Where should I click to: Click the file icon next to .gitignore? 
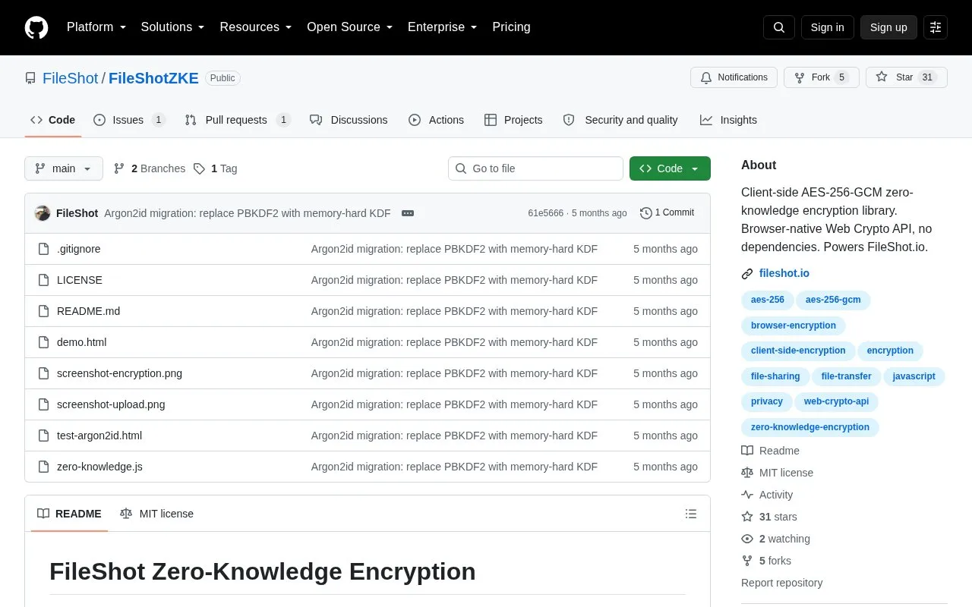pos(44,249)
